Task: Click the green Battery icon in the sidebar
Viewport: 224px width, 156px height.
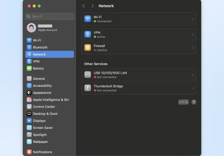Action: (29, 68)
